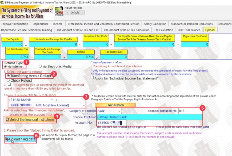Open Standard or Itemized Deductions tab
The height and width of the screenshot is (156, 232).
[192, 24]
